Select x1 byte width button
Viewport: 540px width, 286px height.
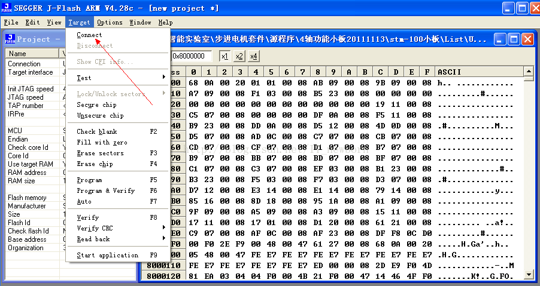(225, 56)
